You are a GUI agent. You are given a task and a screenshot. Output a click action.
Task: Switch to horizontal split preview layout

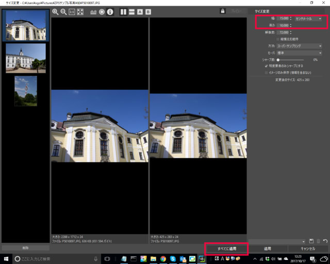coord(131,12)
